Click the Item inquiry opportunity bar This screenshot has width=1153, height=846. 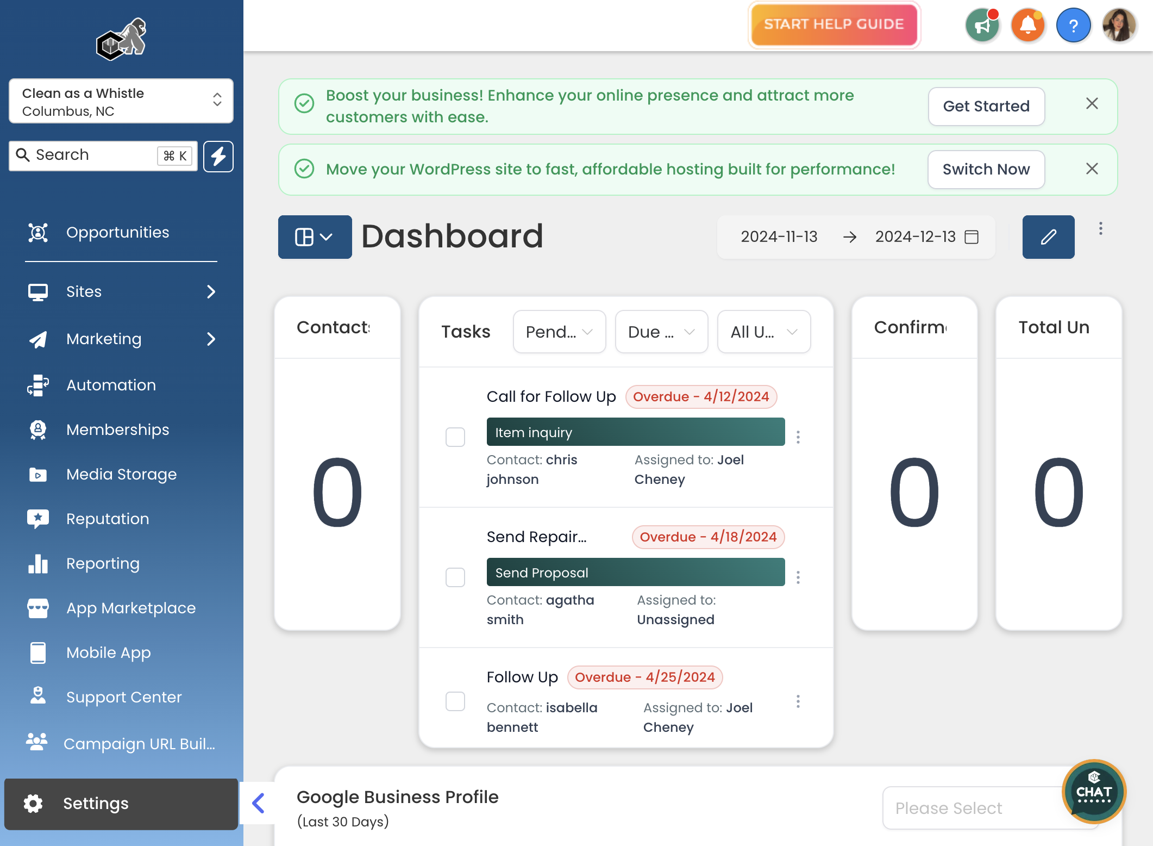636,432
